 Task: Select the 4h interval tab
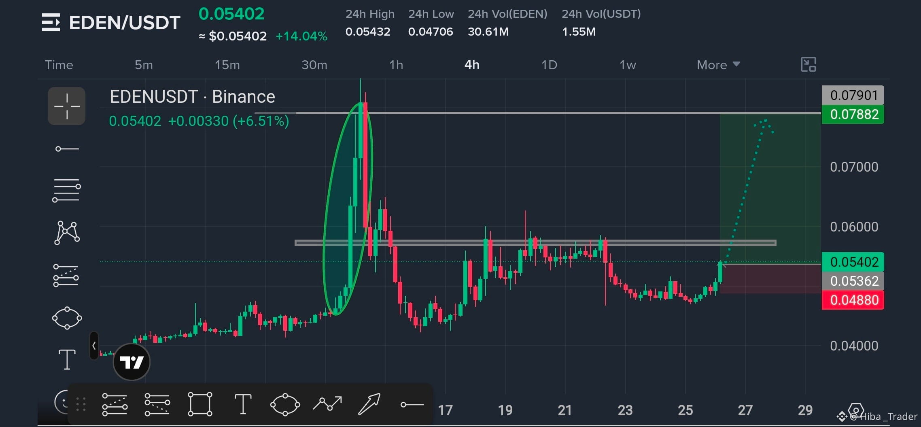click(x=472, y=65)
